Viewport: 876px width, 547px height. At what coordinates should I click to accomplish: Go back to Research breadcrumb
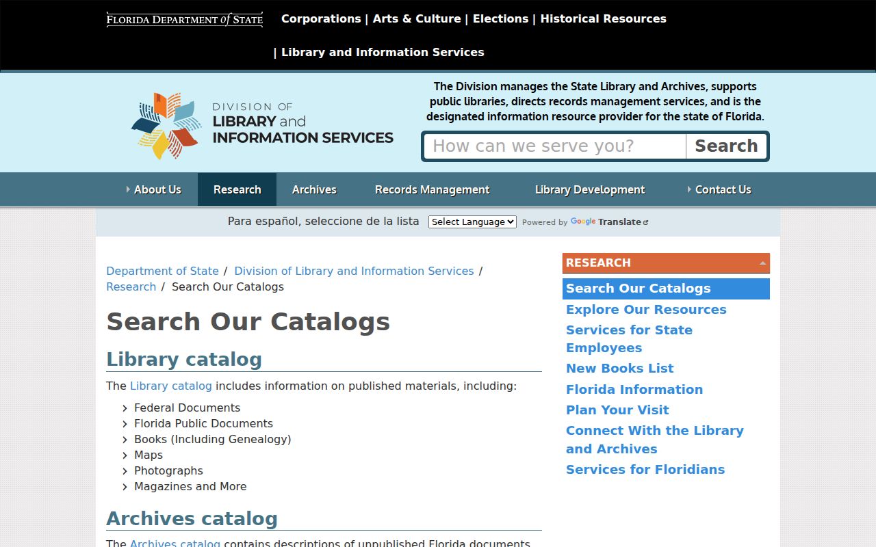(131, 286)
